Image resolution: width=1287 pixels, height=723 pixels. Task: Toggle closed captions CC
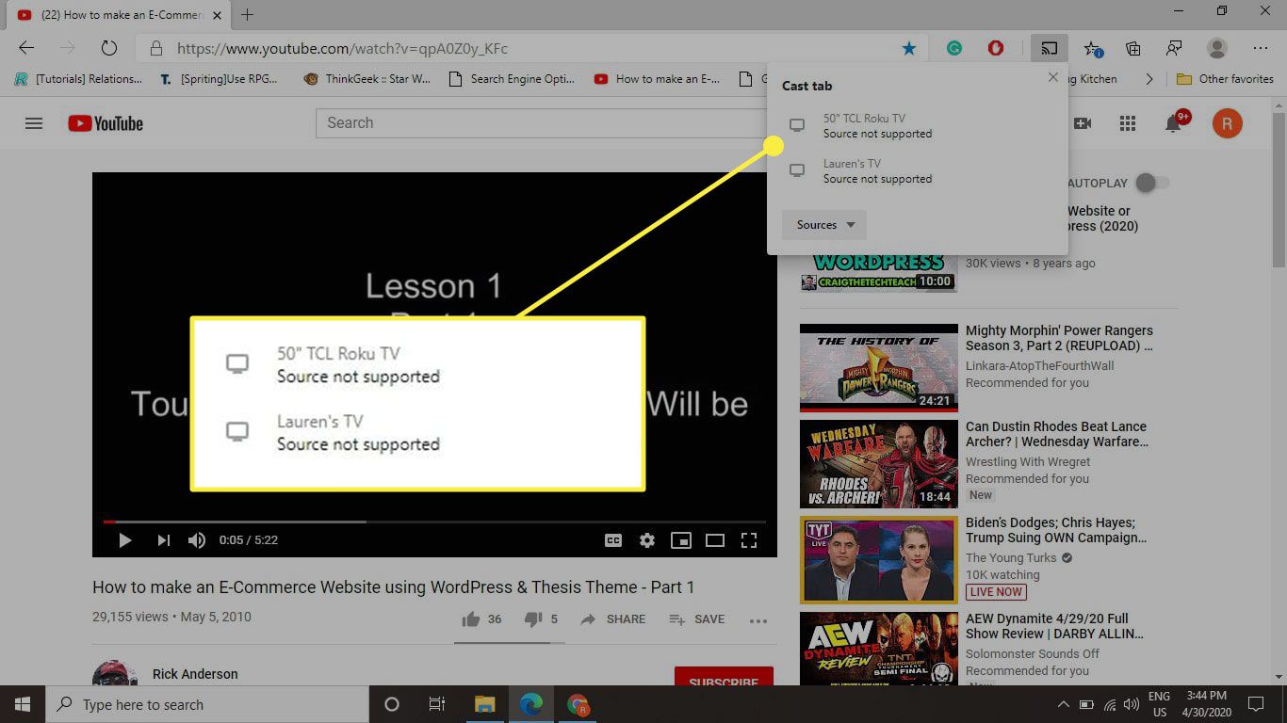coord(612,540)
